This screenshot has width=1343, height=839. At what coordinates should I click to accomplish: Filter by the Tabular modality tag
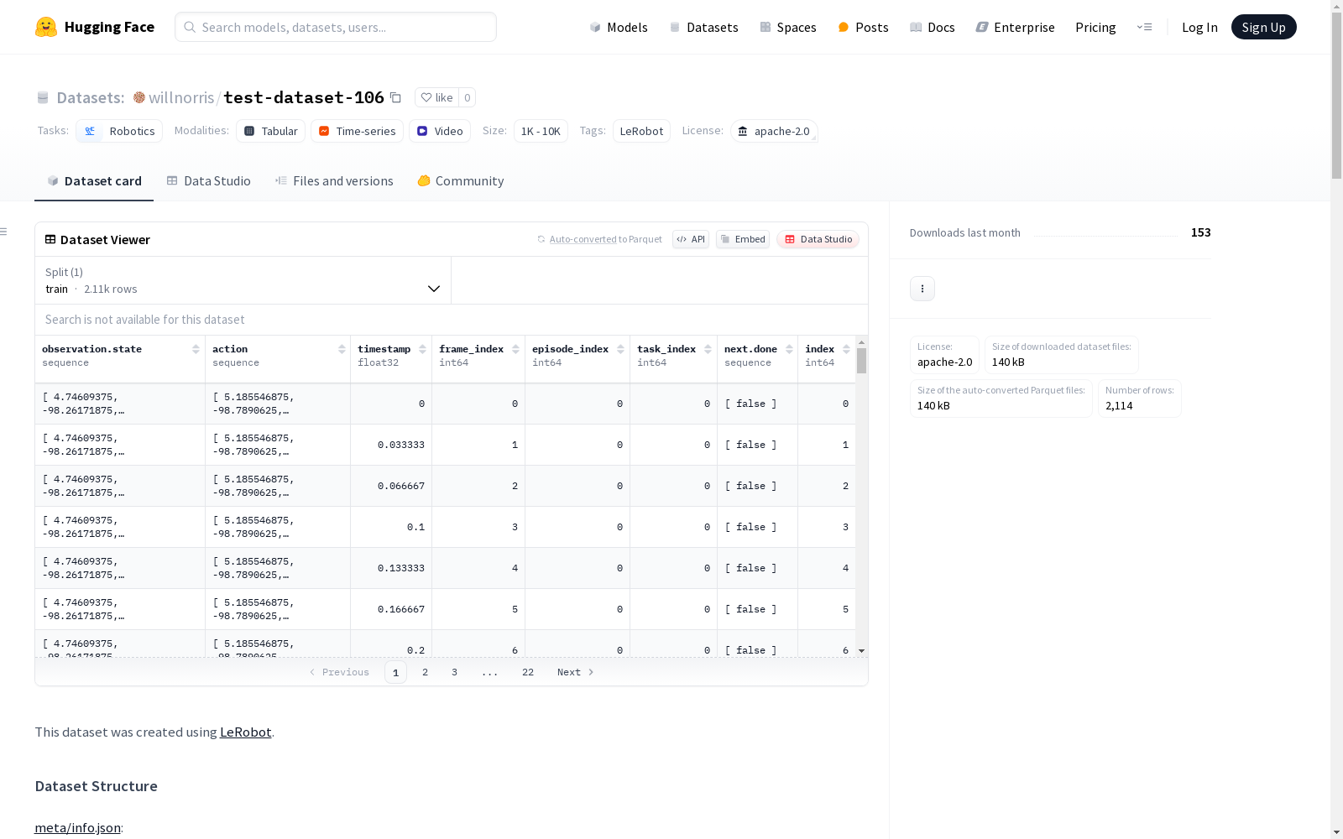pyautogui.click(x=270, y=131)
